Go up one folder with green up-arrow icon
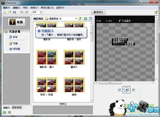This screenshot has height=117, width=160. [x=80, y=19]
